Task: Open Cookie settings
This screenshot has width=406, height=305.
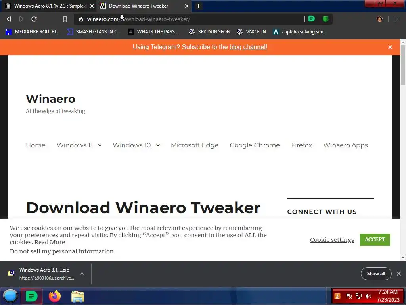Action: (x=332, y=240)
